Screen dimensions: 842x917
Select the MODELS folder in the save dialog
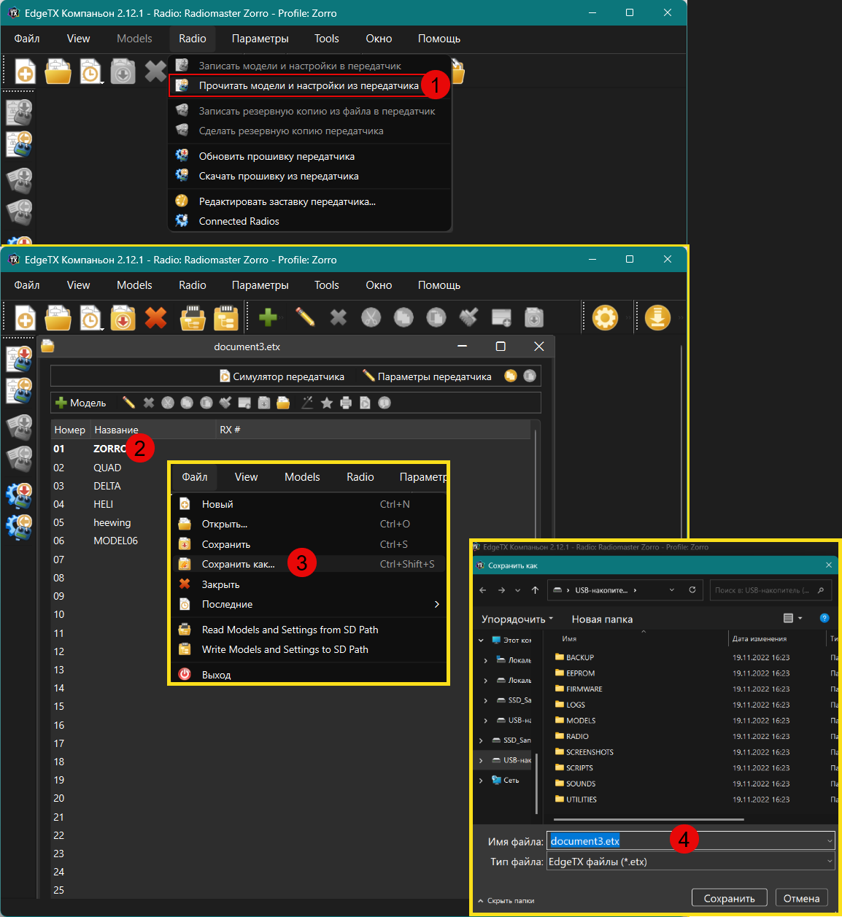(x=581, y=721)
